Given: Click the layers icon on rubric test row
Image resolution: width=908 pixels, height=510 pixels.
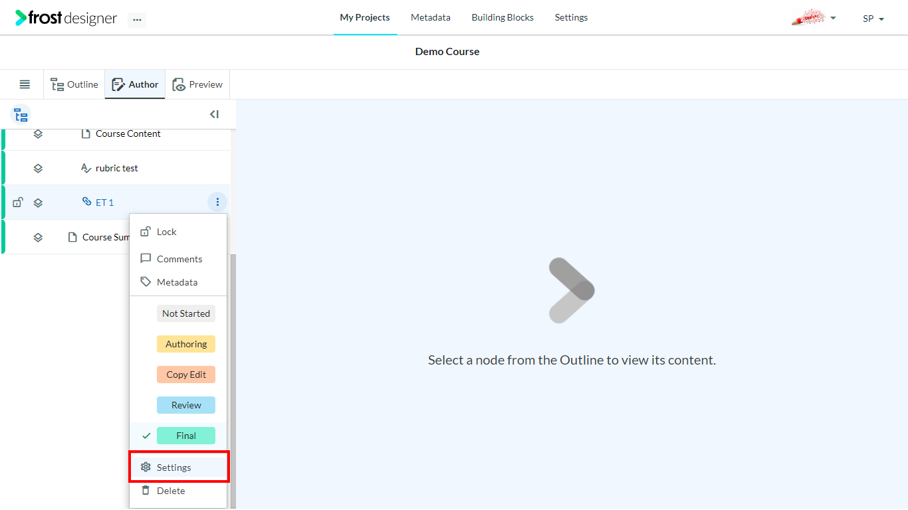Looking at the screenshot, I should tap(38, 168).
